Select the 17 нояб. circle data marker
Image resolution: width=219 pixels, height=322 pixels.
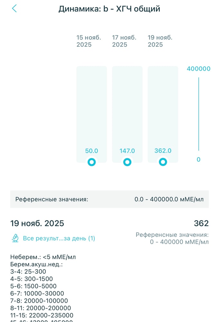point(128,162)
